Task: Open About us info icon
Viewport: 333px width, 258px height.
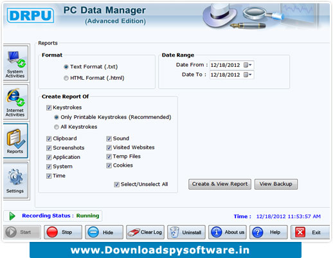Action: (x=216, y=232)
